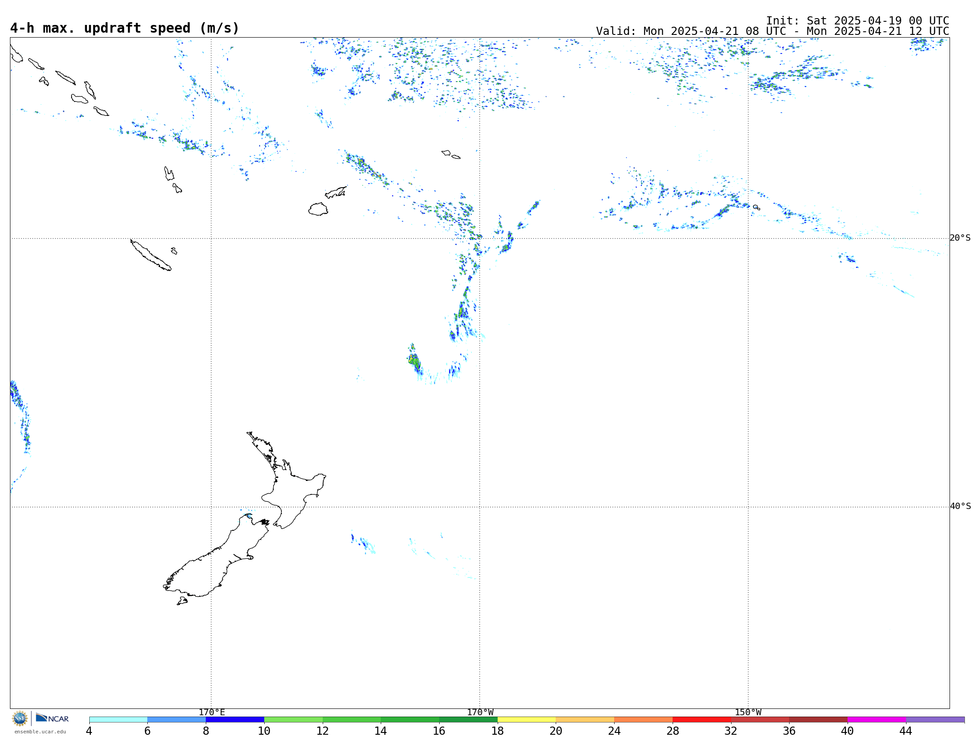Screen dimensions: 979x737
Task: Select the light green 10–12 colorbar segment
Action: pyautogui.click(x=293, y=720)
